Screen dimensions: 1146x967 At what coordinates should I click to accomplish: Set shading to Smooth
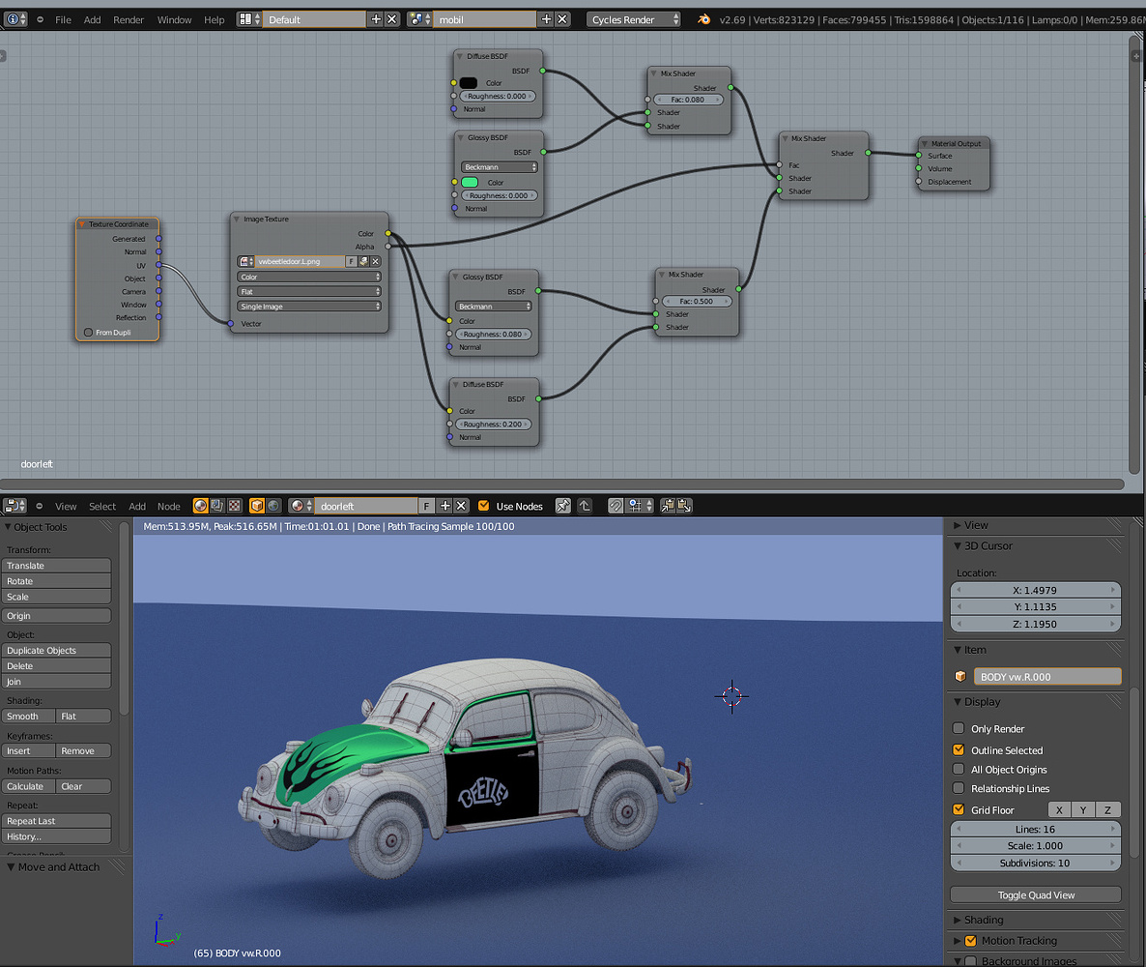pyautogui.click(x=28, y=717)
